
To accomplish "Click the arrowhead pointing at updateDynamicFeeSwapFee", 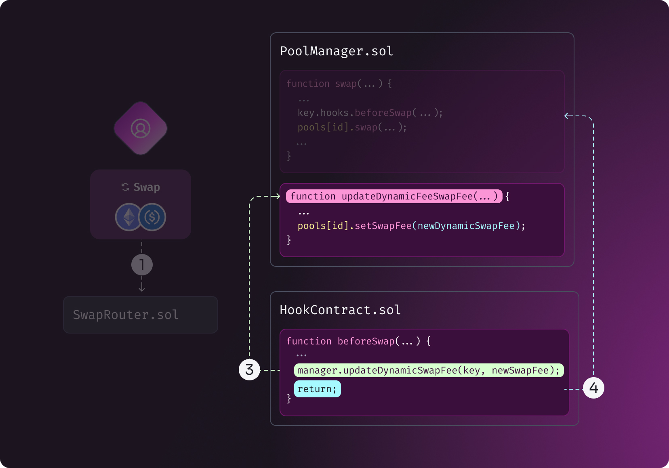I will point(278,196).
